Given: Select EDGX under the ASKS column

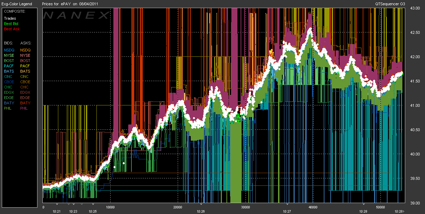Looking at the screenshot, I should 25,92.
